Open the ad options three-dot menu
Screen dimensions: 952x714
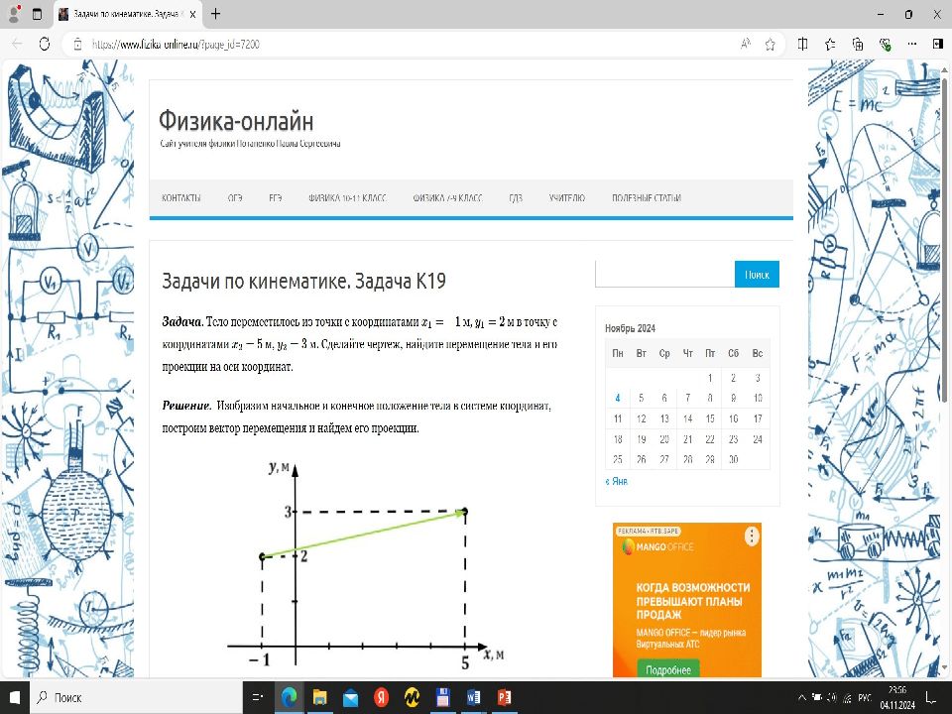point(753,536)
